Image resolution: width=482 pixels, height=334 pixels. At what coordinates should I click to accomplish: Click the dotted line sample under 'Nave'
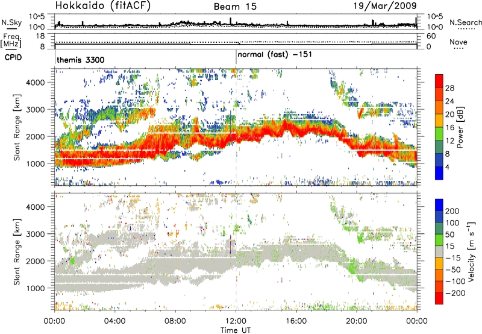pyautogui.click(x=459, y=48)
